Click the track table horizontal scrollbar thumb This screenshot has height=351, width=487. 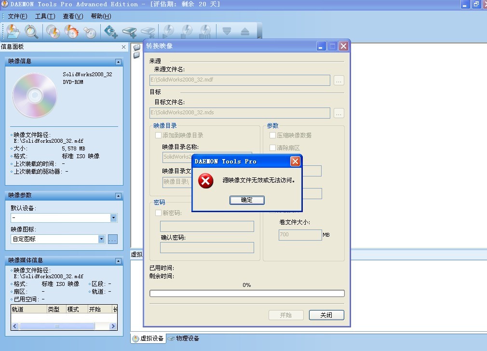coord(57,326)
